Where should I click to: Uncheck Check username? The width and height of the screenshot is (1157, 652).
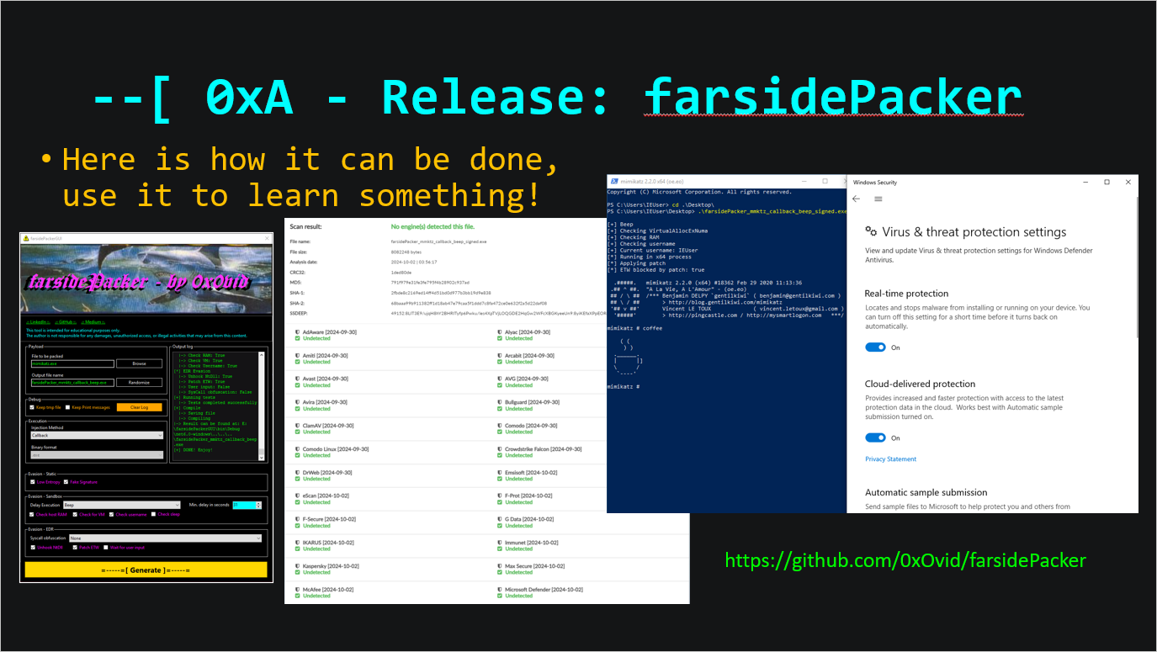pyautogui.click(x=111, y=515)
